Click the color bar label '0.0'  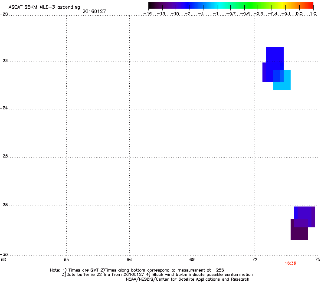299,14
